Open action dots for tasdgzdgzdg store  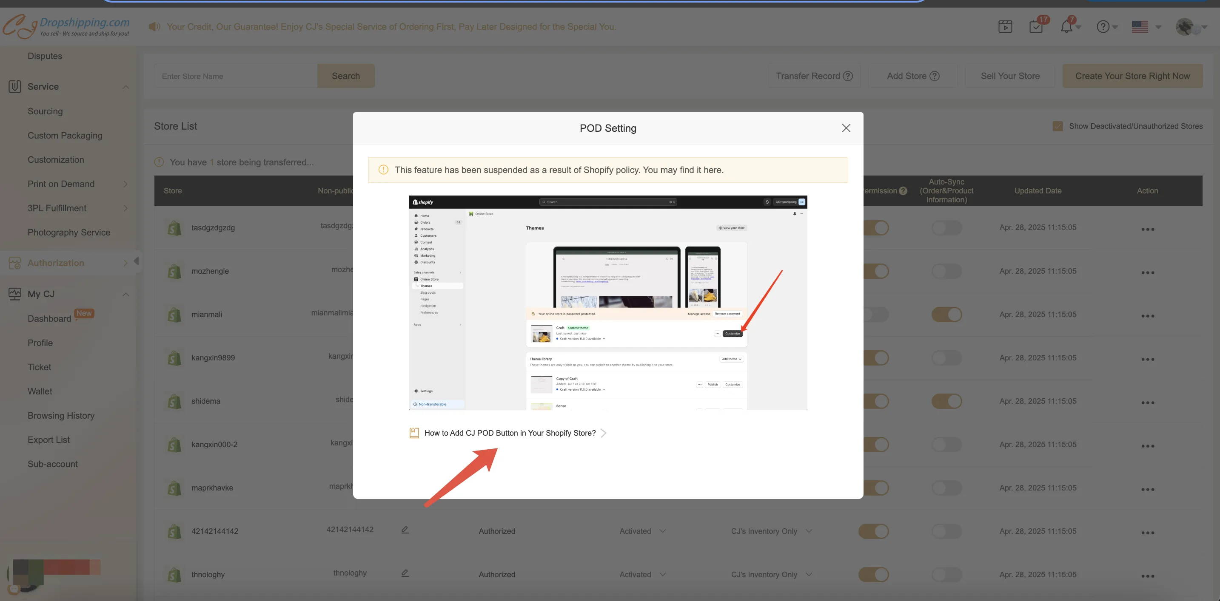[x=1147, y=230]
